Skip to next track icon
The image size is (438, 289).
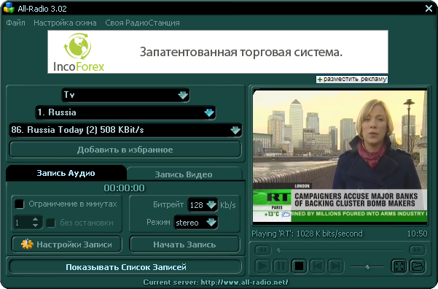(335, 266)
